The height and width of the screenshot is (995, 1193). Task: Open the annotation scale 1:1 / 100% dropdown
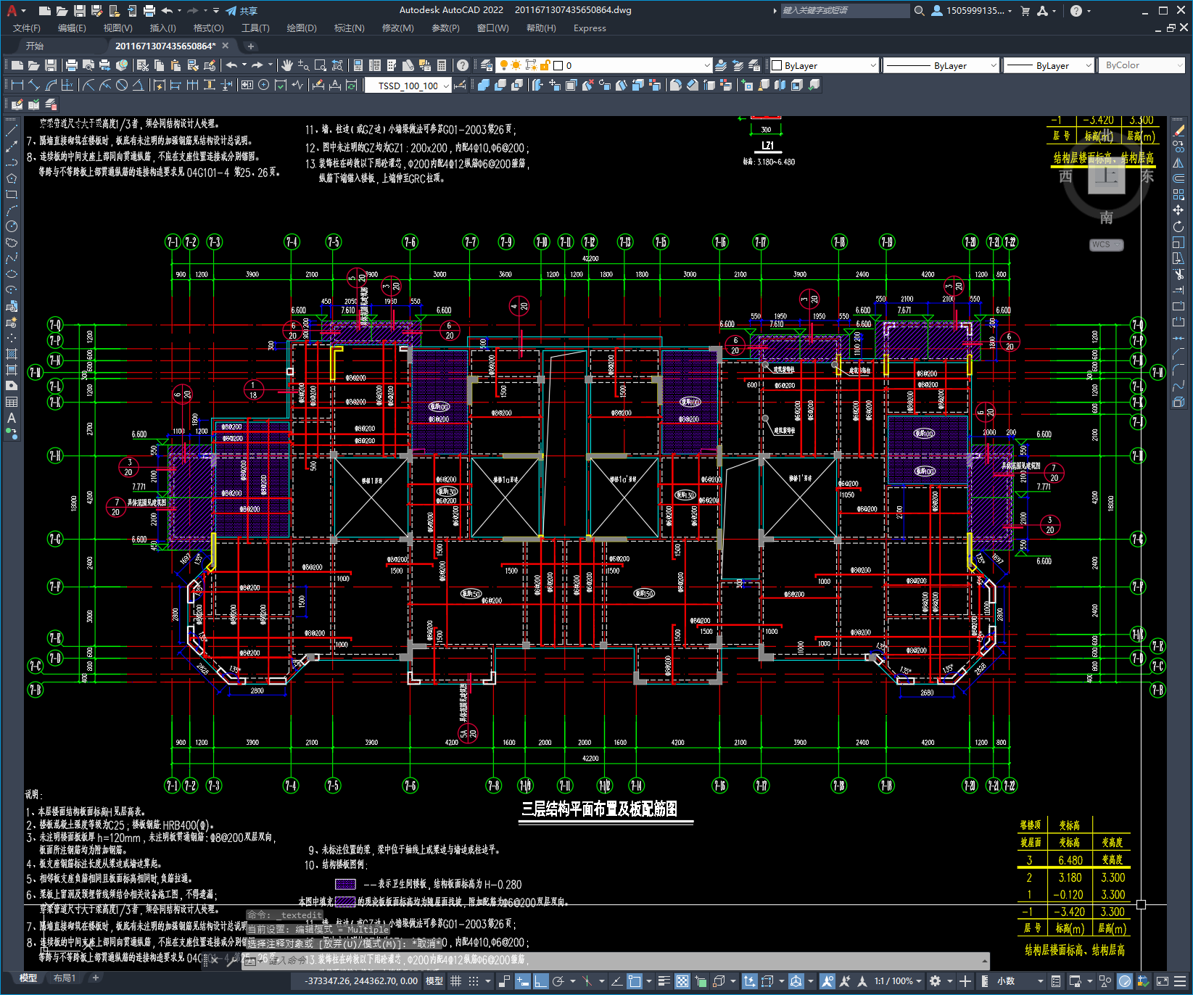point(897,981)
